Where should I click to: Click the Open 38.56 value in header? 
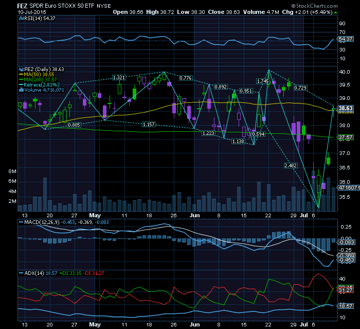[128, 12]
